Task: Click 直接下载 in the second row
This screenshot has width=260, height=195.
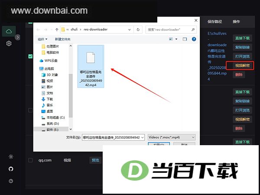Action: click(242, 92)
